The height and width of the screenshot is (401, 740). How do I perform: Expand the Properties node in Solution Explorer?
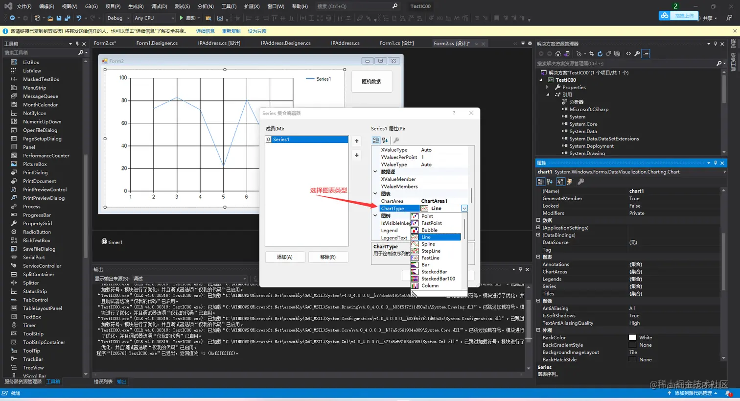click(548, 87)
